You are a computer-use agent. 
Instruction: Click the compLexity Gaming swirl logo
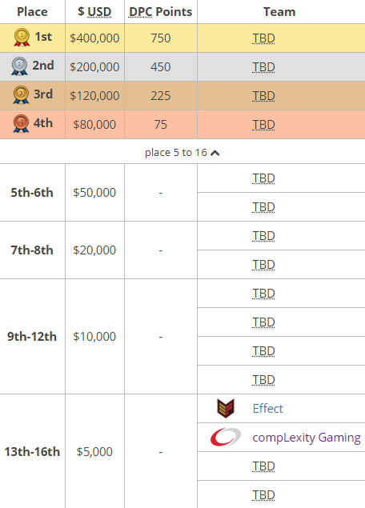click(226, 437)
